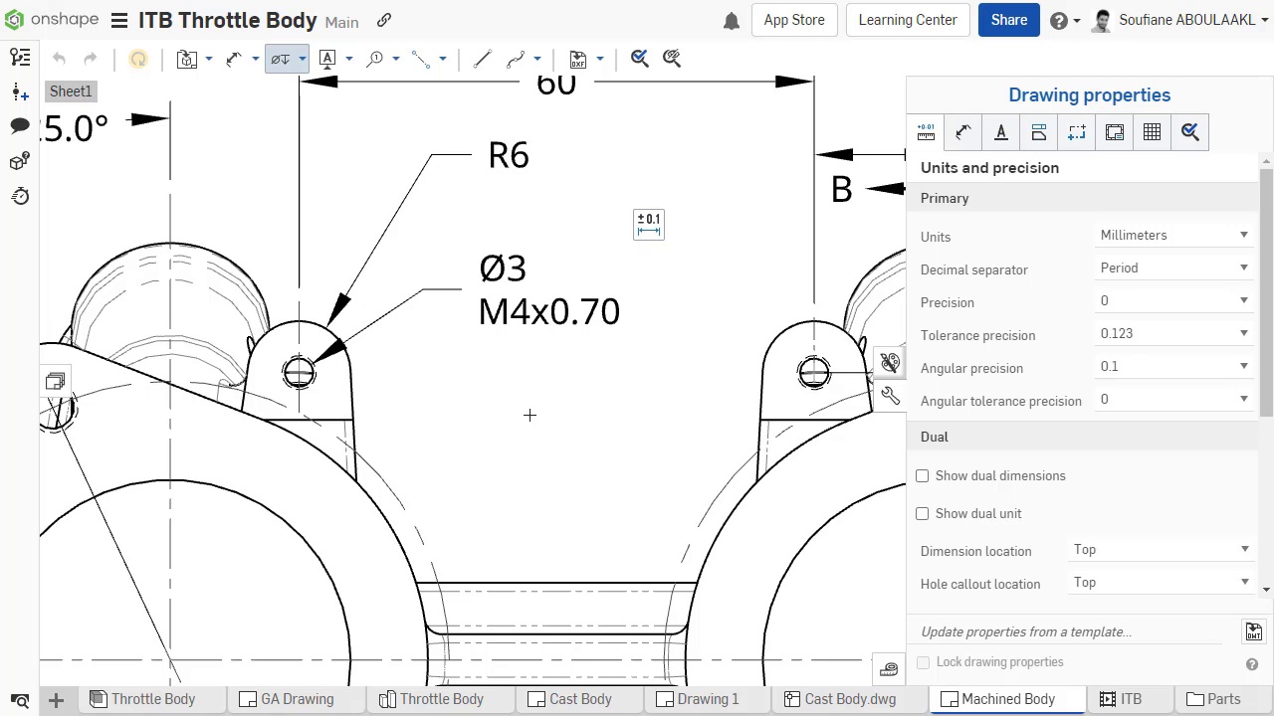Click the blue Share button

(x=1008, y=20)
